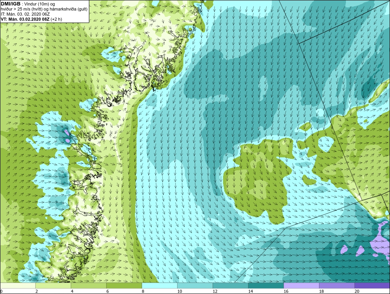Click the scale label '12'
This screenshot has width=390, height=294.
[215, 291]
